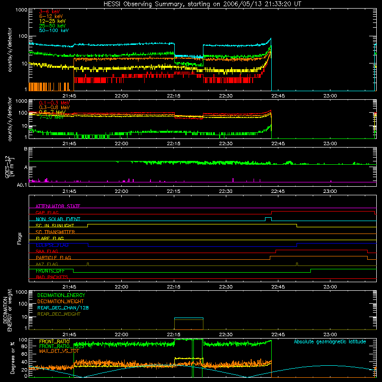Click the '7-20 MeV' legend entry
The height and width of the screenshot is (382, 382).
(x=51, y=117)
